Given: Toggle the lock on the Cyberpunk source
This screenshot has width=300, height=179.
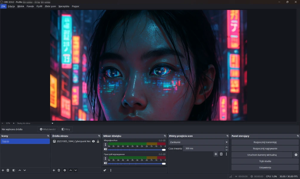Looking at the screenshot, I should pyautogui.click(x=98, y=141).
